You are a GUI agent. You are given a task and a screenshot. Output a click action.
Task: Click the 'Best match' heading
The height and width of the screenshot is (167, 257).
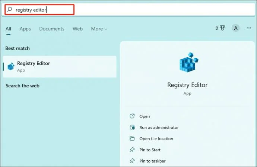click(18, 48)
